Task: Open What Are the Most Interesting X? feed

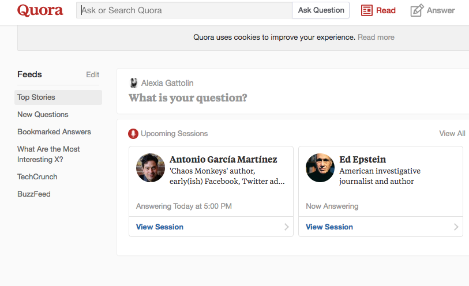Action: click(48, 154)
